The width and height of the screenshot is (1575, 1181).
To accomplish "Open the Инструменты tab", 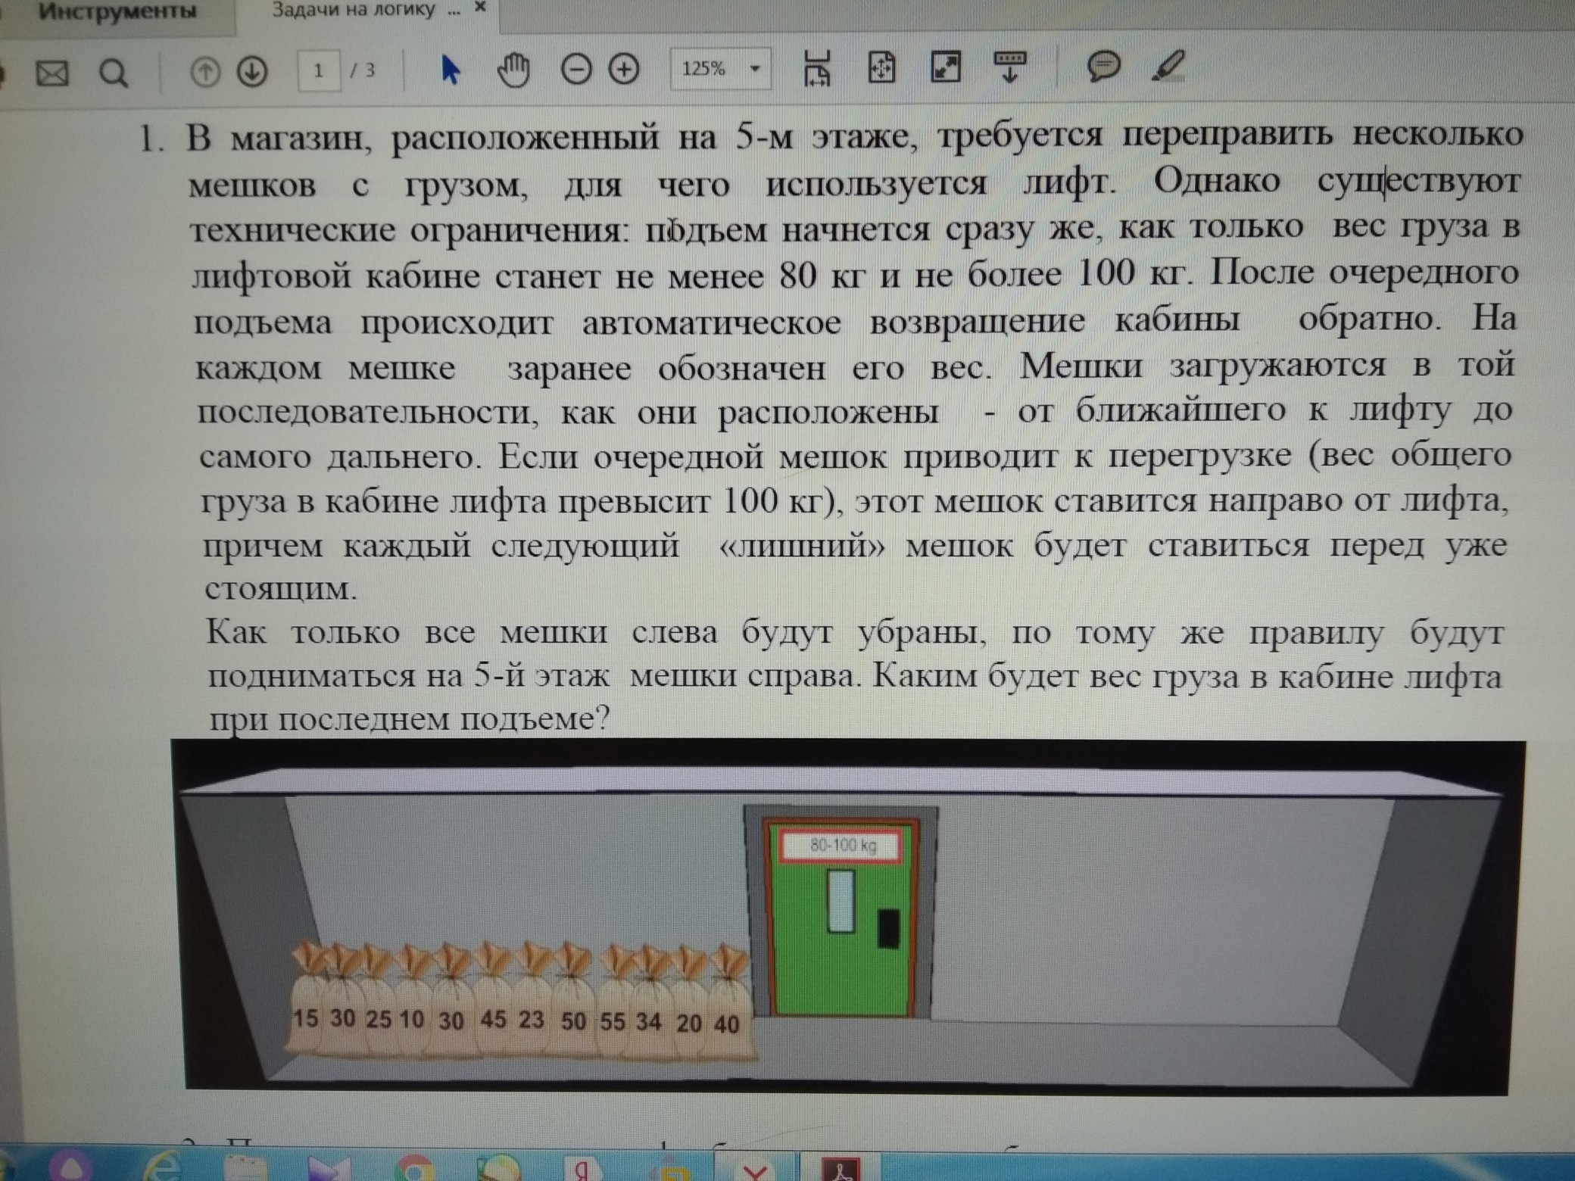I will pos(117,12).
